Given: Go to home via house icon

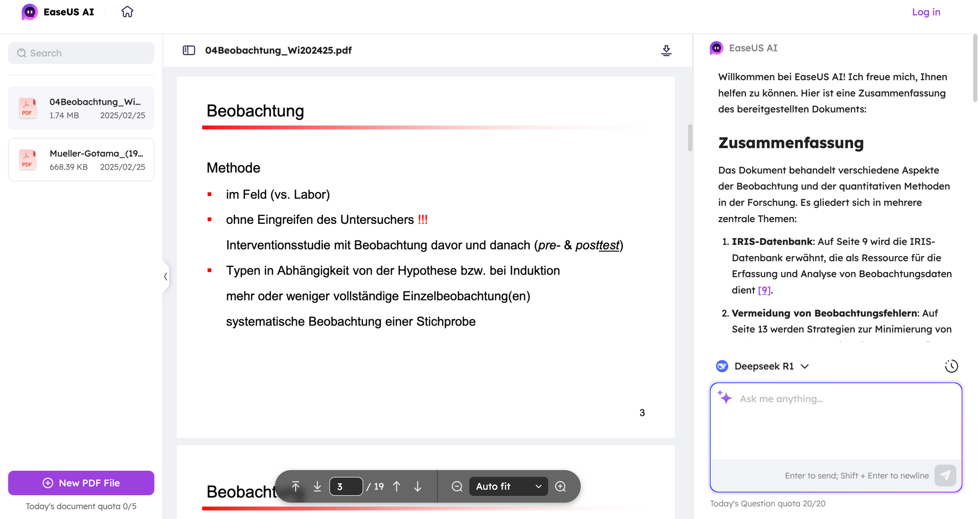Looking at the screenshot, I should click(127, 12).
